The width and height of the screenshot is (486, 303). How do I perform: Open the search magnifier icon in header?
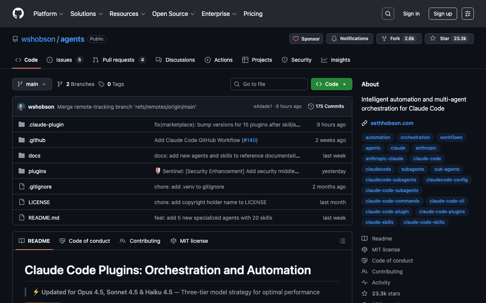[x=388, y=14]
